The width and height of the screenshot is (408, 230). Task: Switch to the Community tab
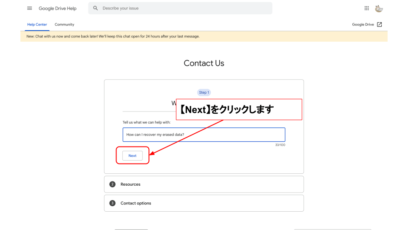click(64, 24)
